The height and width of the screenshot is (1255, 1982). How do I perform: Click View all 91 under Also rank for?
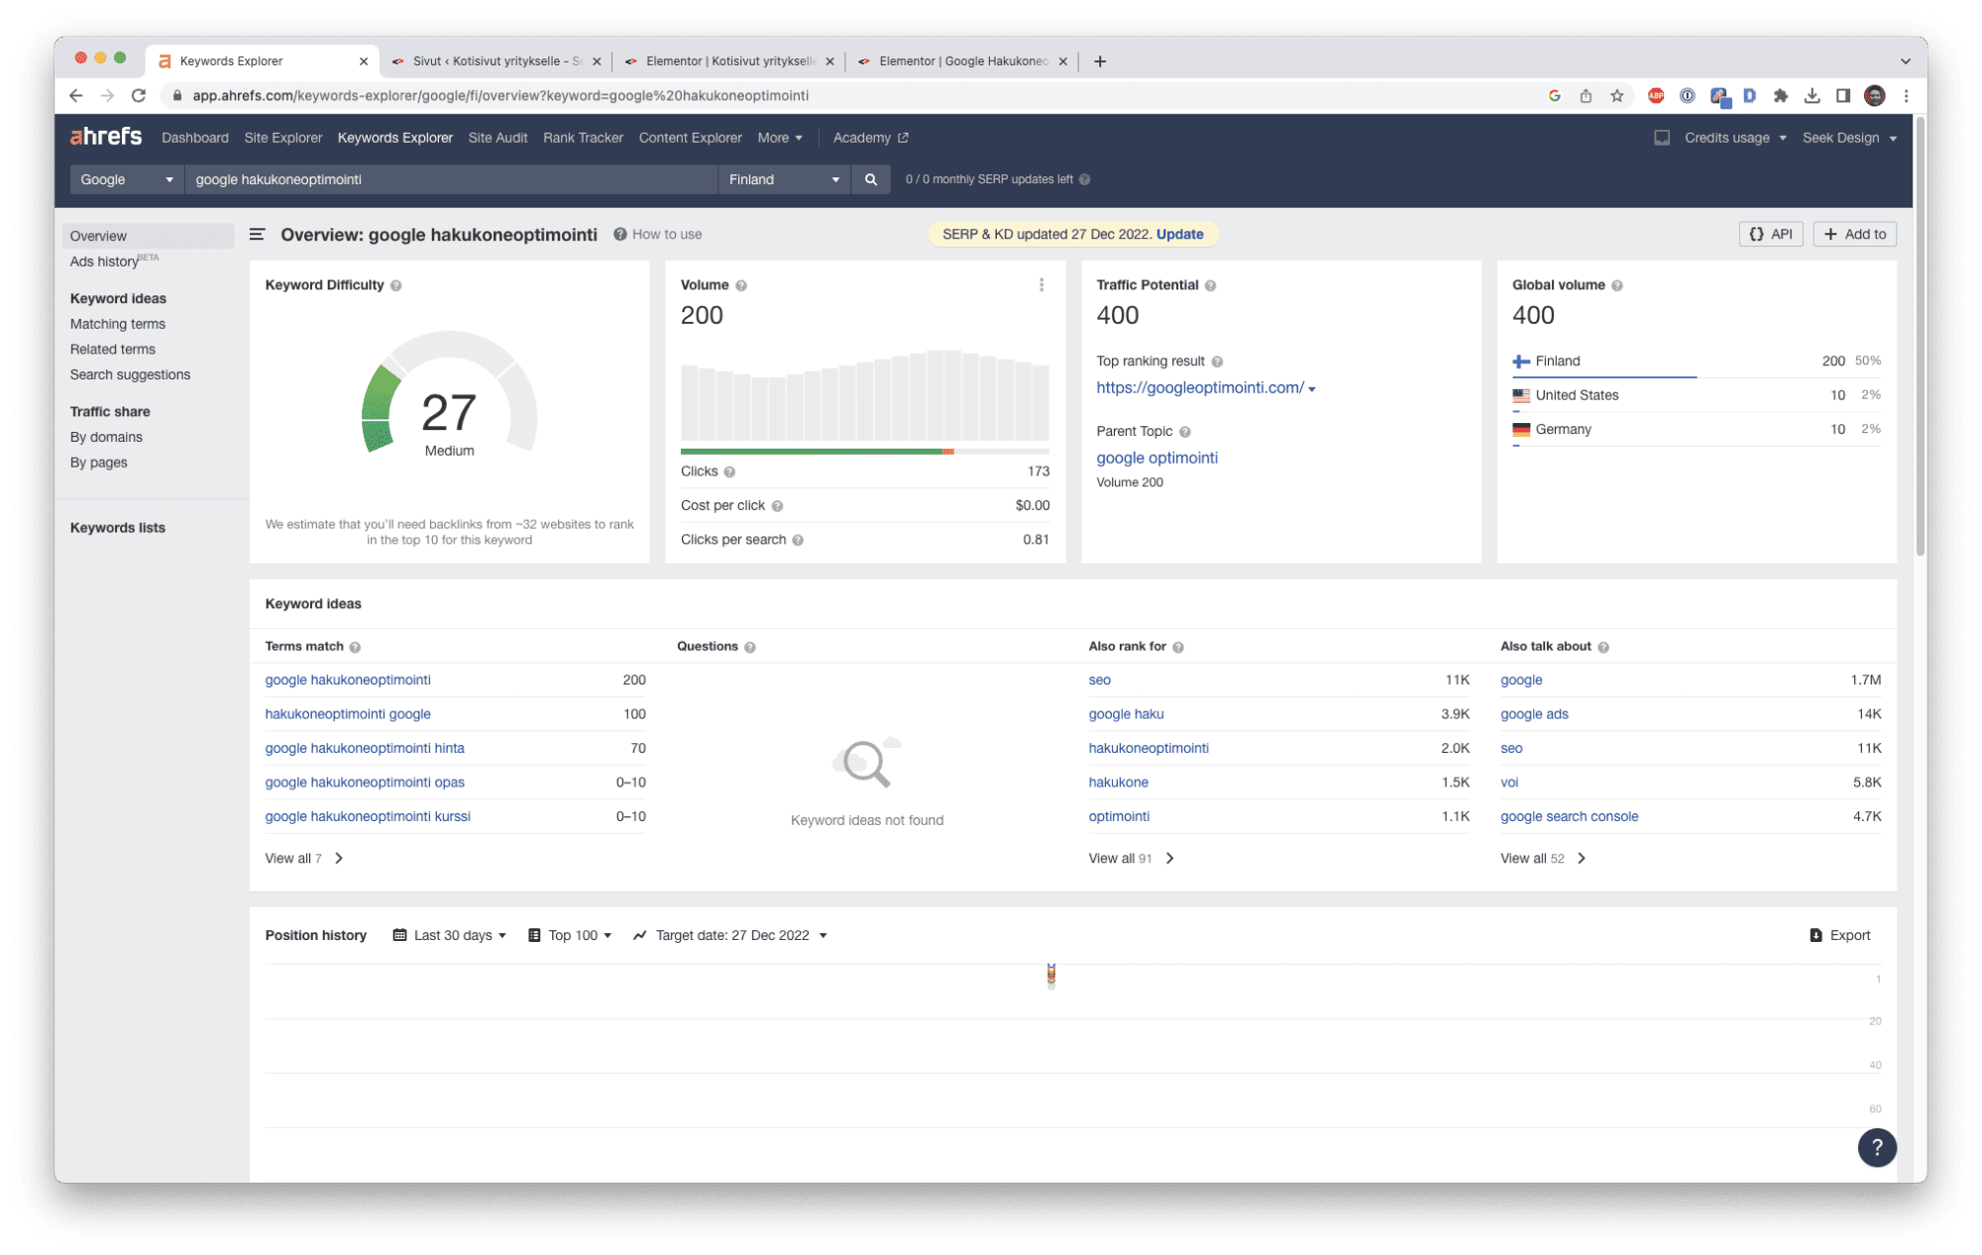(1131, 859)
